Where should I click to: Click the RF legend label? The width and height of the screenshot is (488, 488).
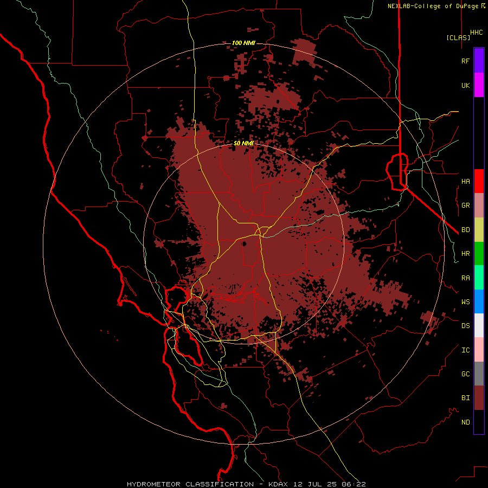tap(465, 61)
